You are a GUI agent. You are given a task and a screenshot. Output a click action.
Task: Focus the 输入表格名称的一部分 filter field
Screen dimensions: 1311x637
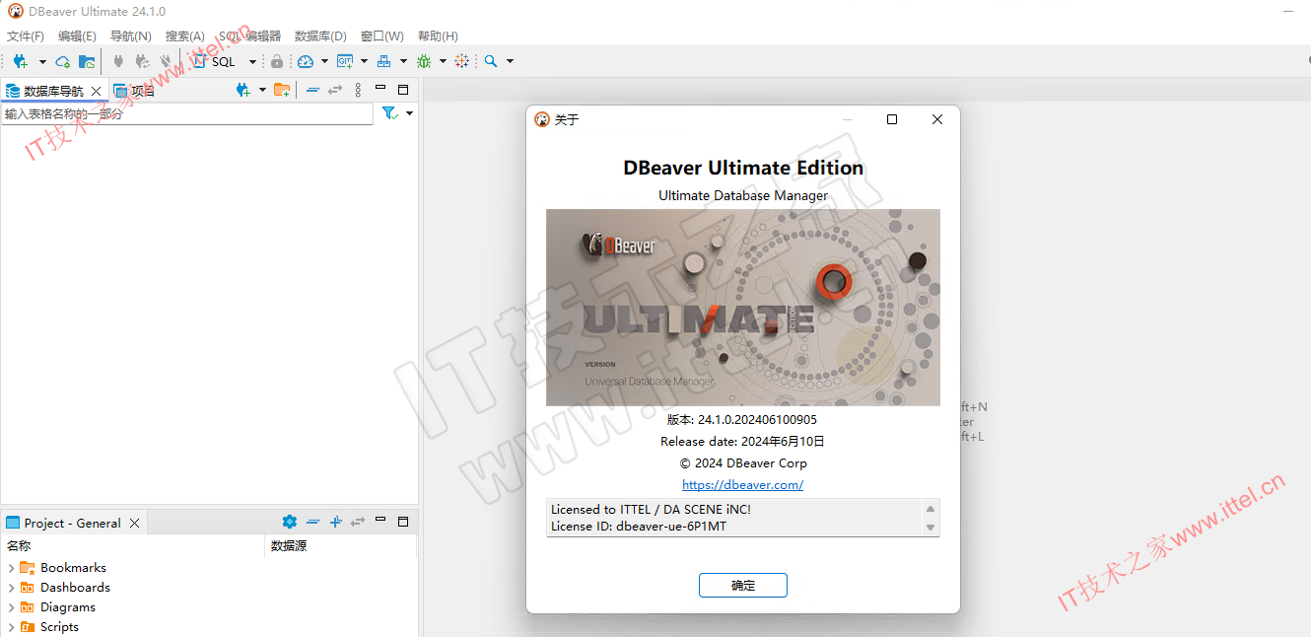point(187,113)
